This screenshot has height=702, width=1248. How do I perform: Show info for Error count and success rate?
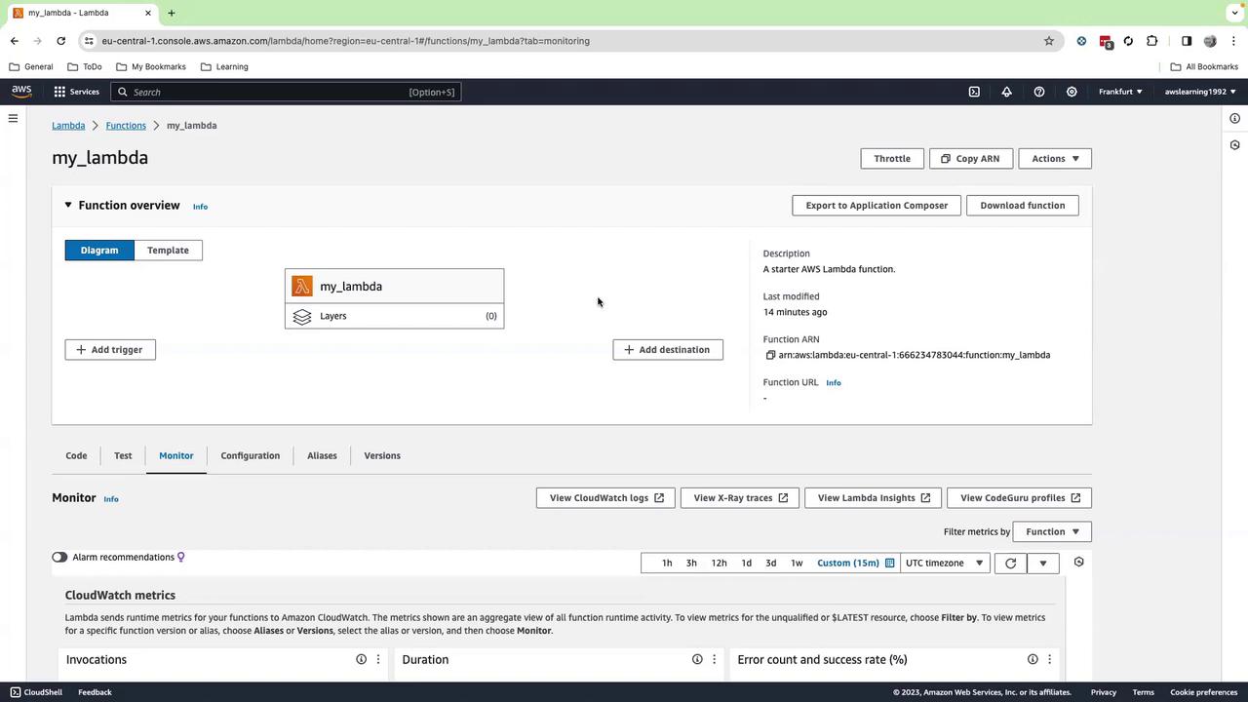tap(1033, 659)
